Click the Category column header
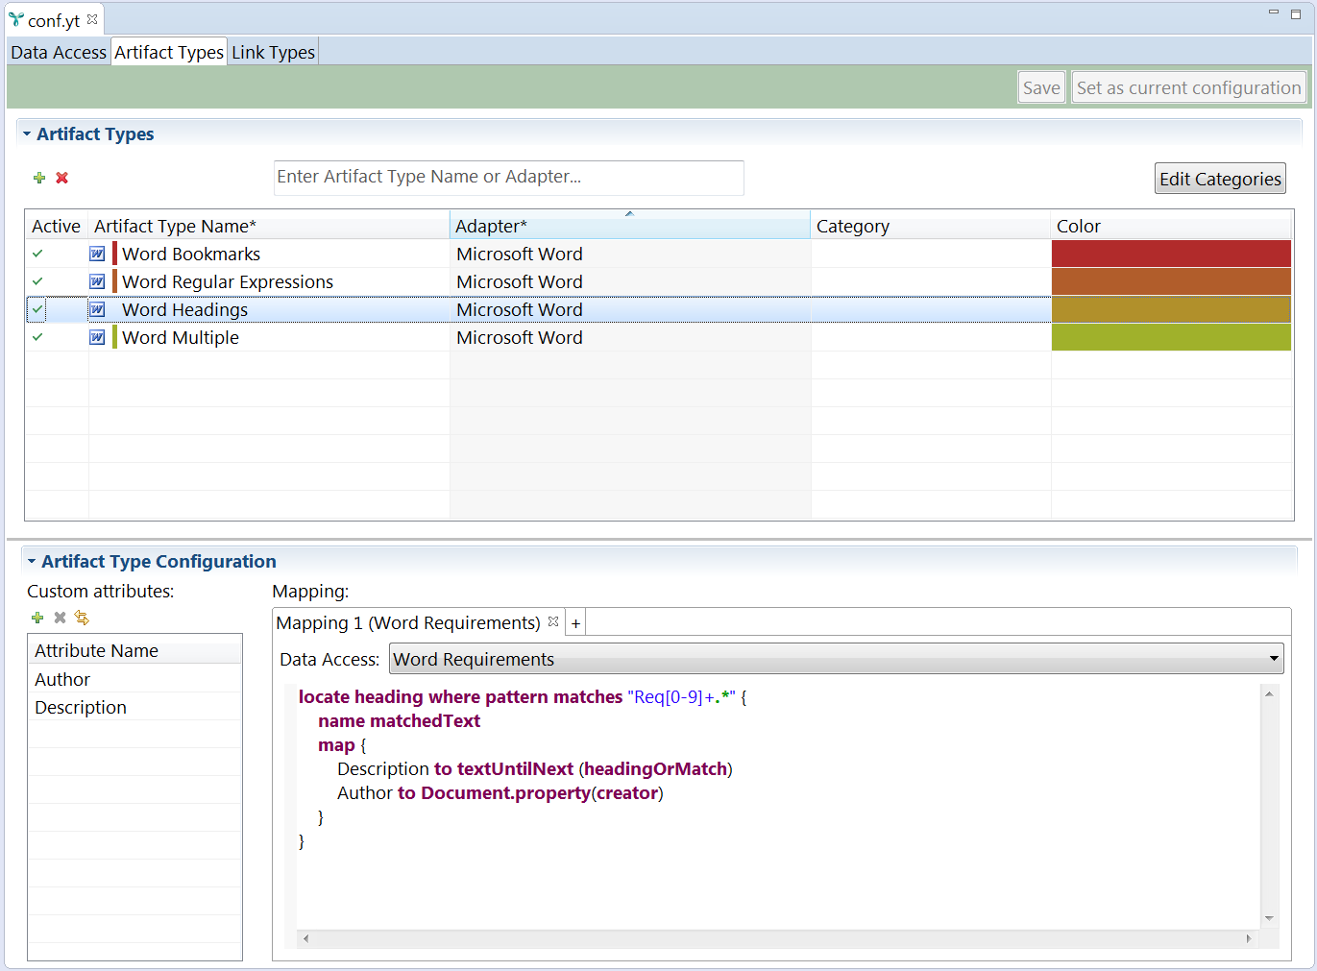1317x971 pixels. pos(931,226)
